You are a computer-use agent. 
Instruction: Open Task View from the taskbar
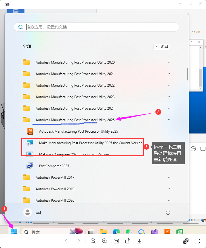(x=91, y=232)
